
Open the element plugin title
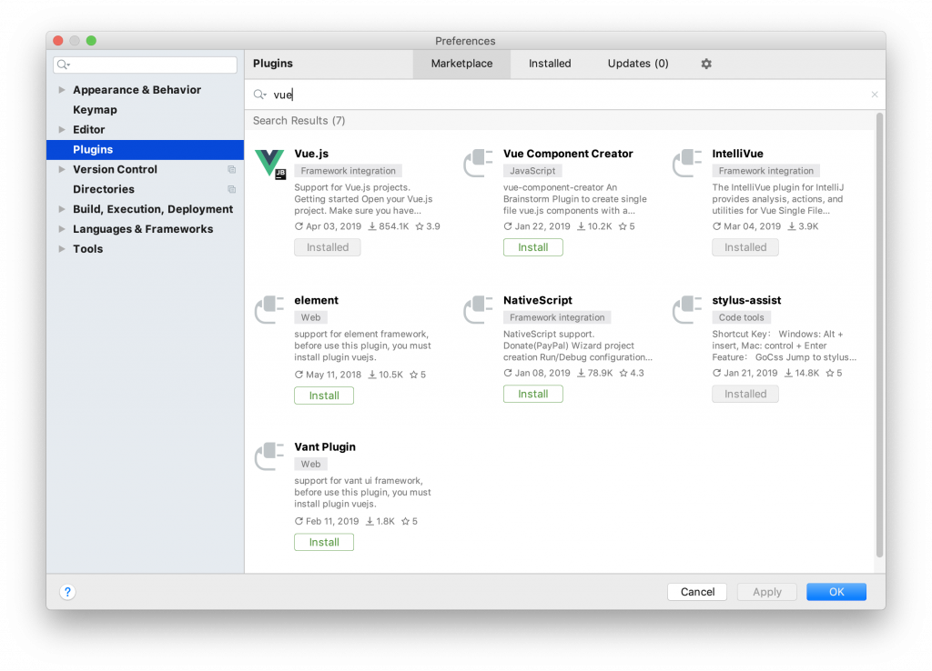click(316, 300)
